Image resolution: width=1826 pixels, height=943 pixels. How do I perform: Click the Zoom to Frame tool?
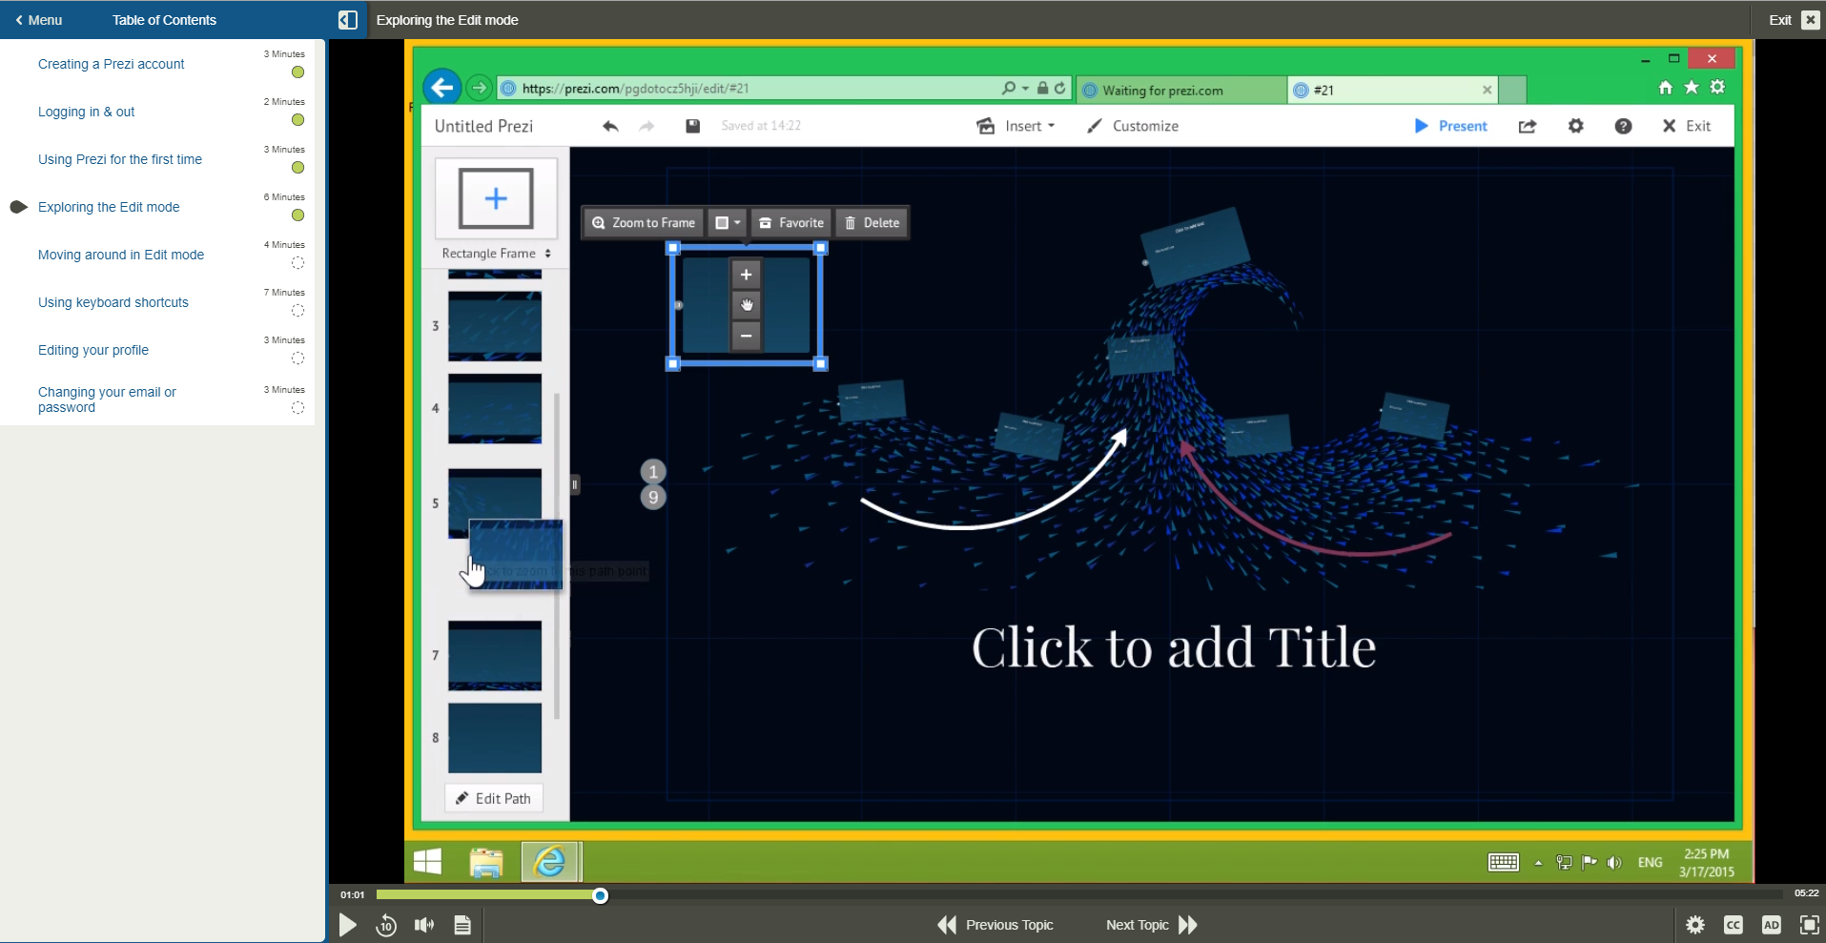click(642, 222)
